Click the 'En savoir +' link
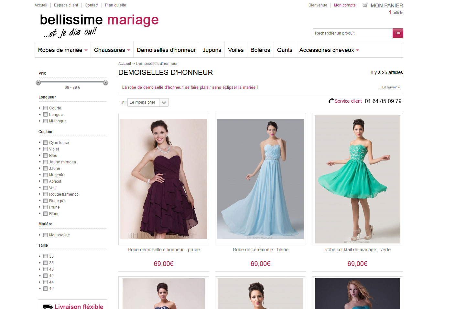Viewport: 456px width, 309px height. (391, 88)
